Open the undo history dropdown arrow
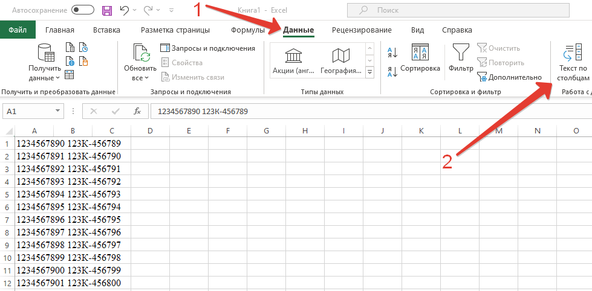The image size is (592, 291). click(x=134, y=10)
